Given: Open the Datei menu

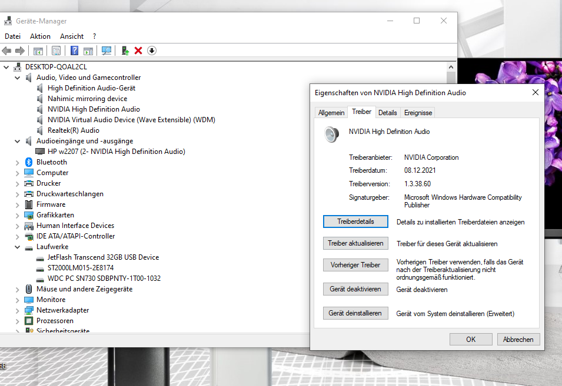Looking at the screenshot, I should pos(12,36).
